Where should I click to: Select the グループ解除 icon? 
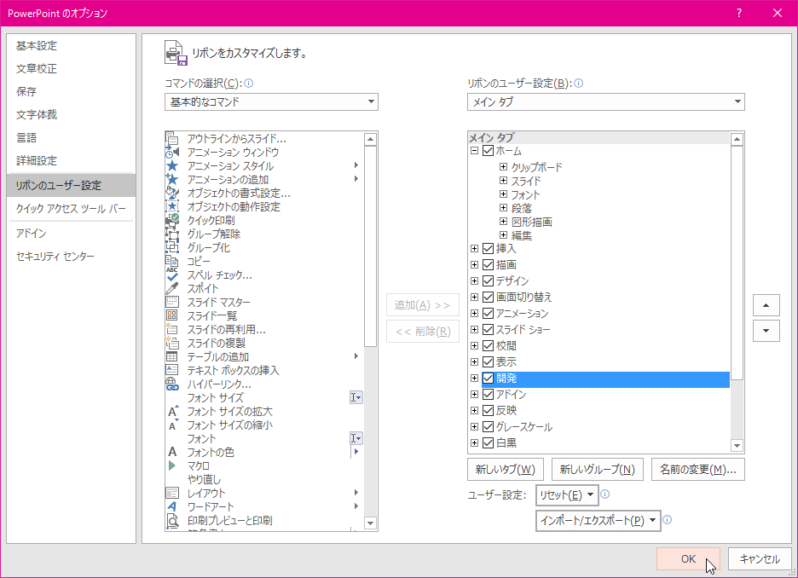point(172,234)
